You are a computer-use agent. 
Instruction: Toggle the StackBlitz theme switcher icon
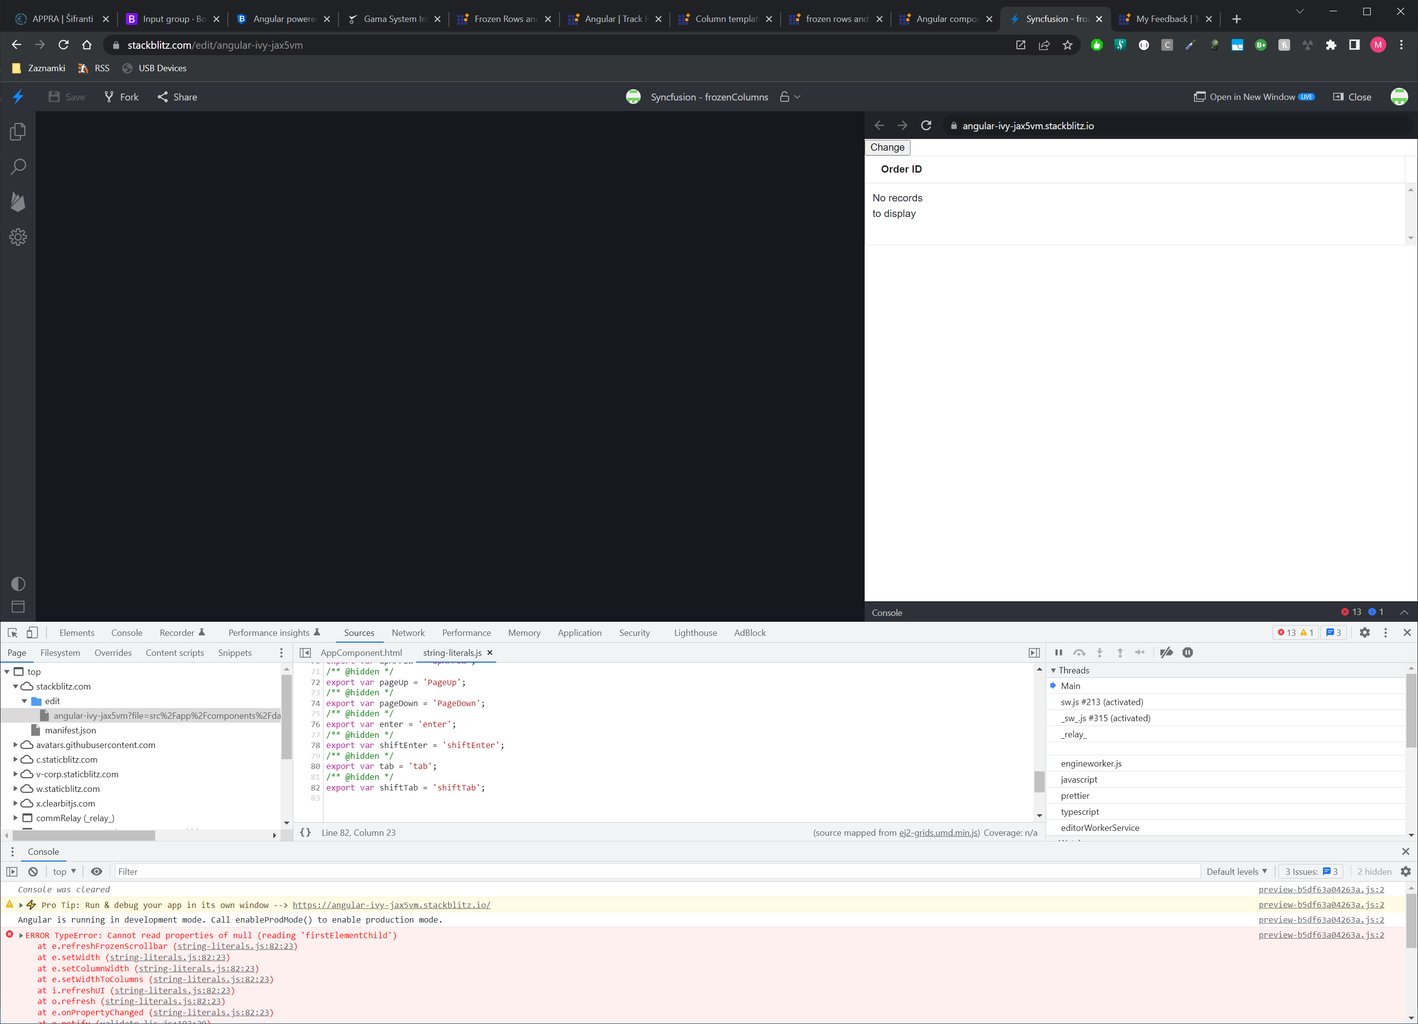[x=18, y=584]
